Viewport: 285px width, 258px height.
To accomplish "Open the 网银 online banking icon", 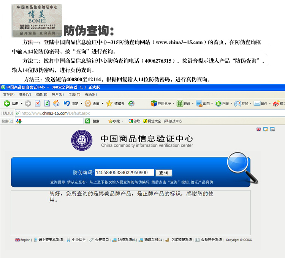I will (x=218, y=104).
